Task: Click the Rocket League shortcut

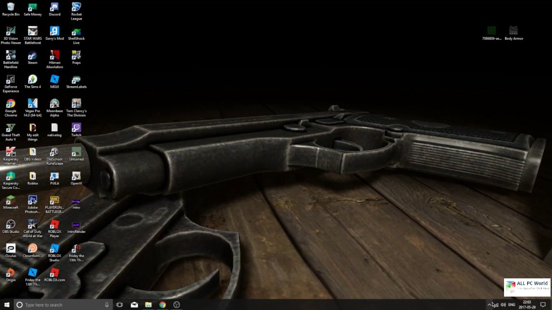Action: (76, 8)
